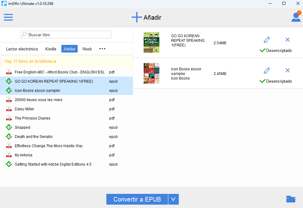303x208 pixels.
Task: Select My Antonia book
Action: tap(67, 155)
